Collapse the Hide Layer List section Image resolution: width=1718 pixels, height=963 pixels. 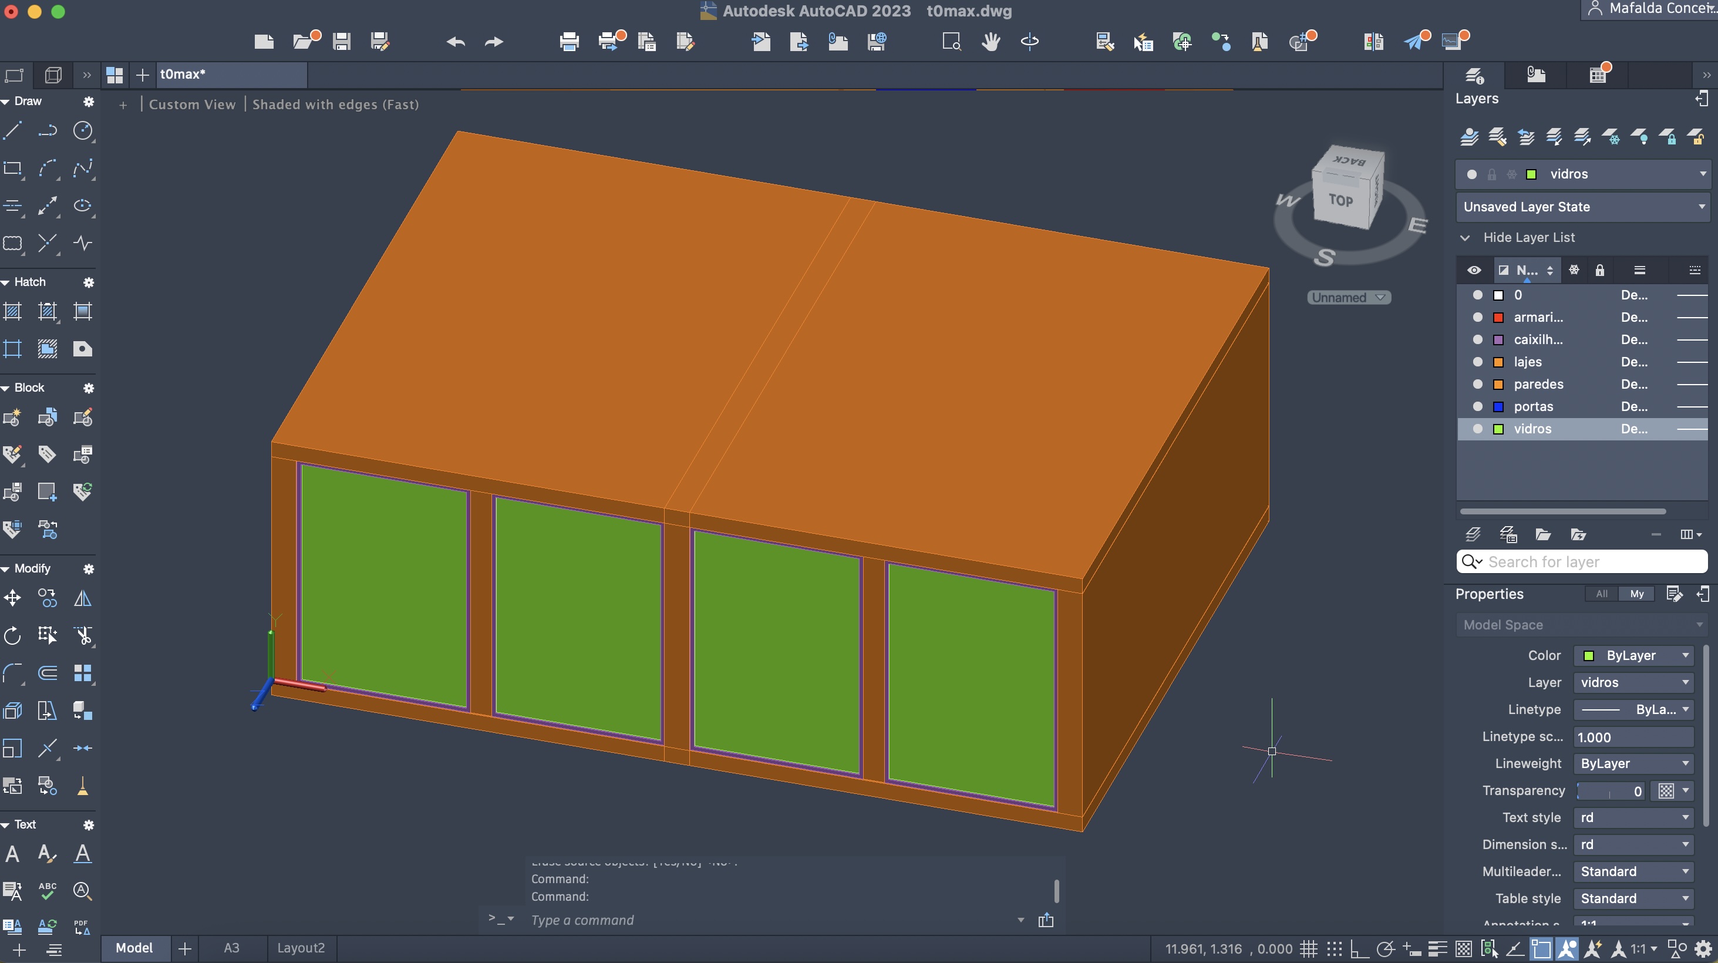pyautogui.click(x=1464, y=237)
